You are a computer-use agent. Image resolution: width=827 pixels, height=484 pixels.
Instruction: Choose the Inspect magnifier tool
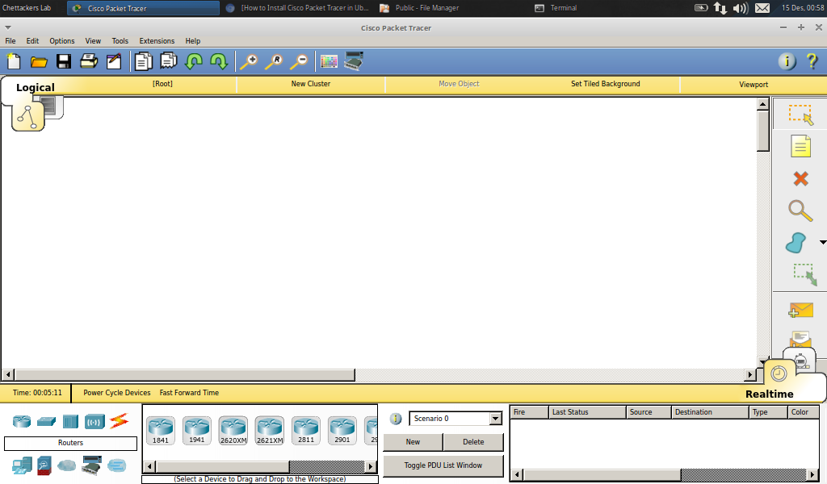pos(800,211)
